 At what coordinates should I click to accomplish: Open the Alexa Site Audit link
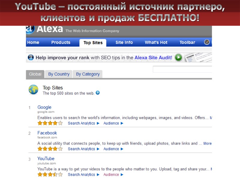click(x=153, y=58)
